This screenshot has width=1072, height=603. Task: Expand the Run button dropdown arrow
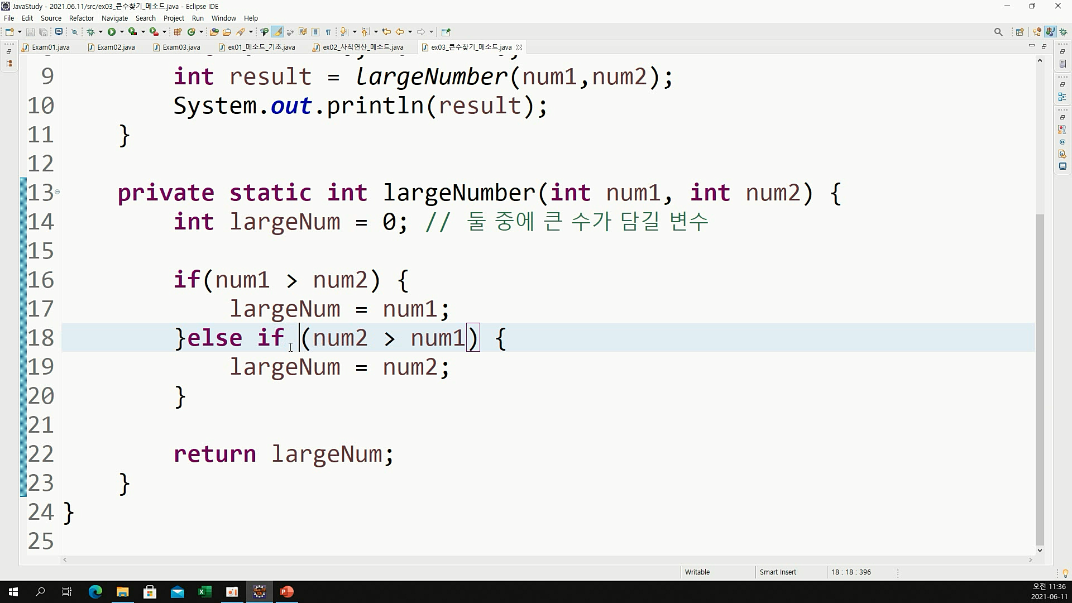122,32
